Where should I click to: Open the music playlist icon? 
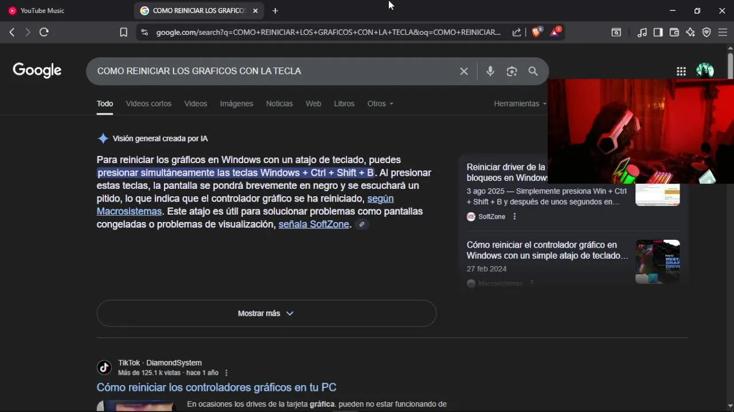pos(642,33)
